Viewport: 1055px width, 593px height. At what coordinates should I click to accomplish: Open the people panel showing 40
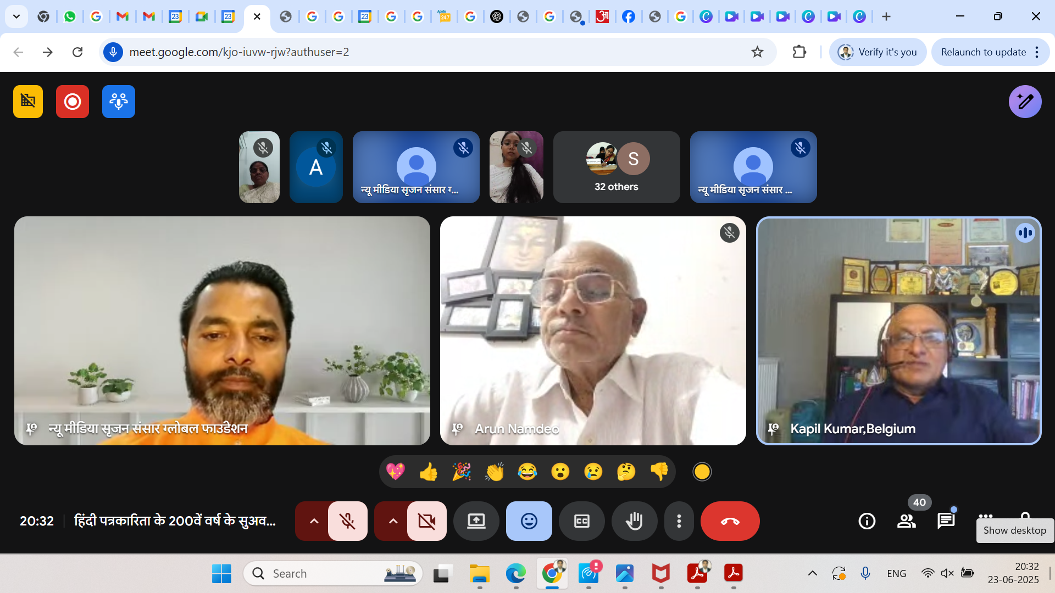point(907,521)
